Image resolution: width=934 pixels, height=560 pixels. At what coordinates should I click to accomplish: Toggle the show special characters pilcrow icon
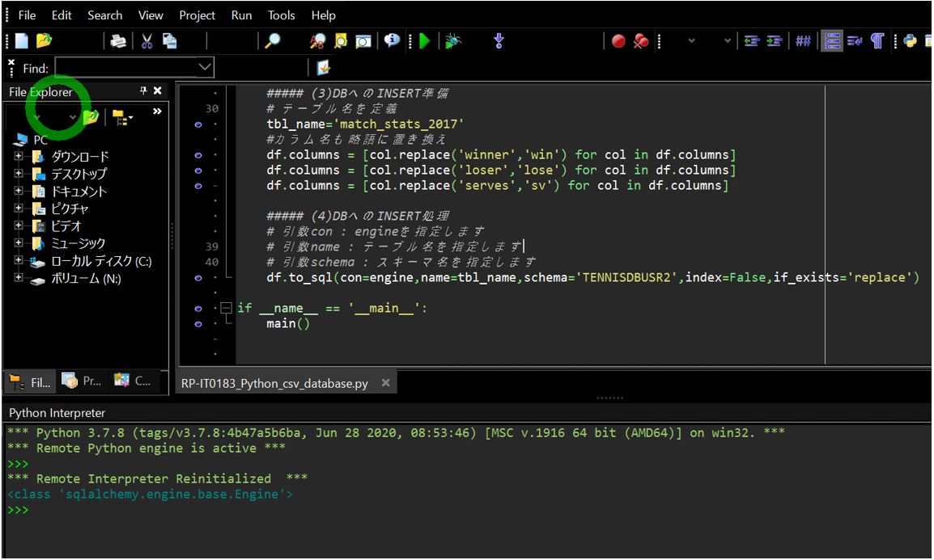tap(877, 41)
